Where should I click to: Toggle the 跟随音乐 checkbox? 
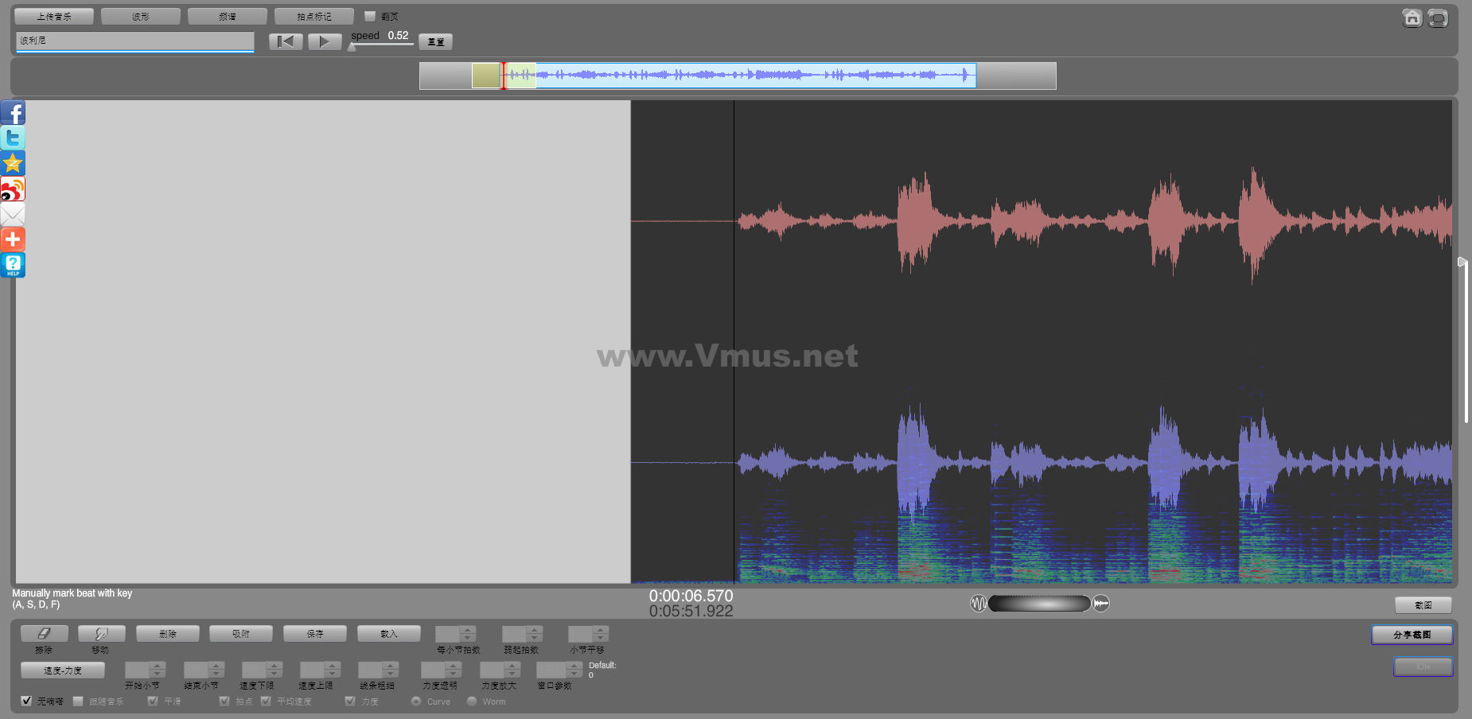tap(78, 701)
